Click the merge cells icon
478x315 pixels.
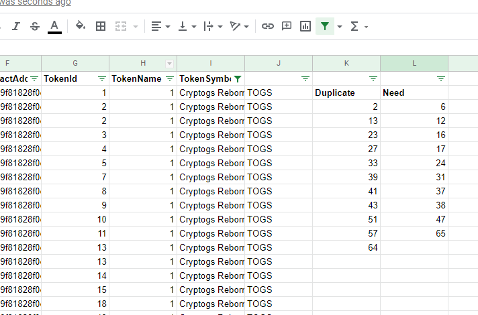[121, 27]
